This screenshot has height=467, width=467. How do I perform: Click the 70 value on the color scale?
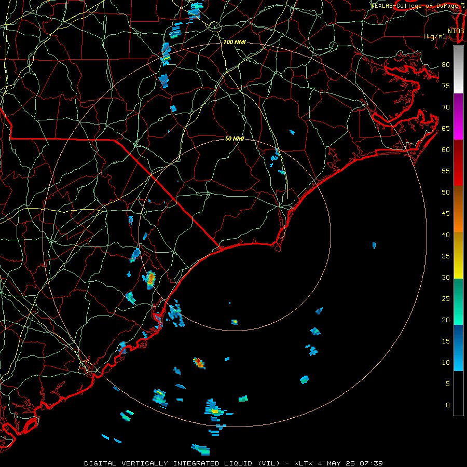click(x=446, y=107)
